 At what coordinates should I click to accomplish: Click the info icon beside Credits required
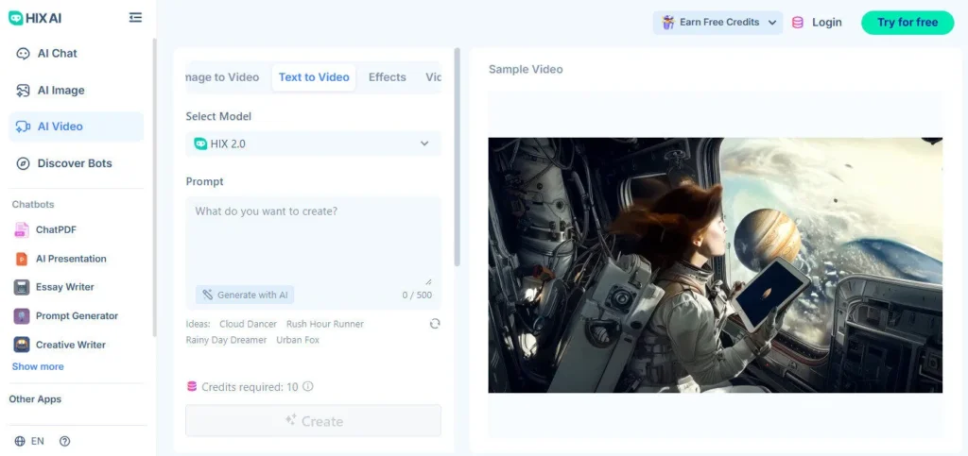[x=307, y=386]
